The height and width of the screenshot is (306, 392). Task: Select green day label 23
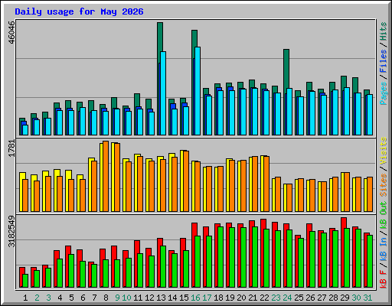(x=276, y=298)
